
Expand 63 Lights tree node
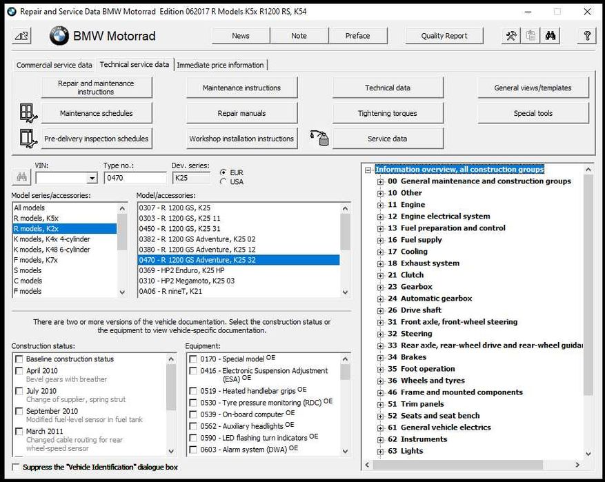380,452
